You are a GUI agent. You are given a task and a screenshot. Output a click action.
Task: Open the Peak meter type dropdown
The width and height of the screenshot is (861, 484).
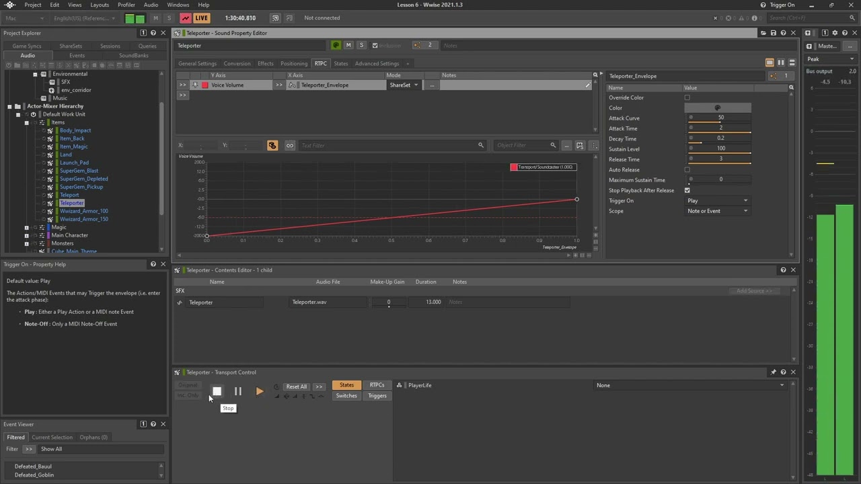click(x=831, y=59)
